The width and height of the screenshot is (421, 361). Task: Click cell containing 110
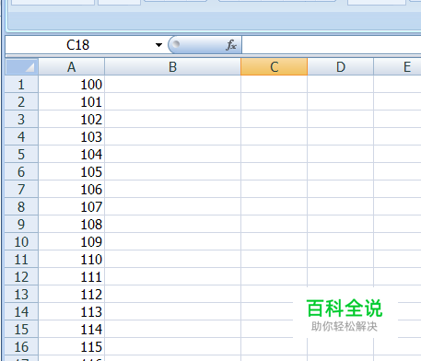[71, 259]
